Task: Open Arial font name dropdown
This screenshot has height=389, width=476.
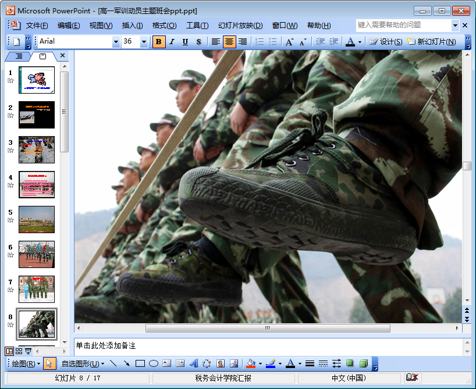Action: pos(116,41)
